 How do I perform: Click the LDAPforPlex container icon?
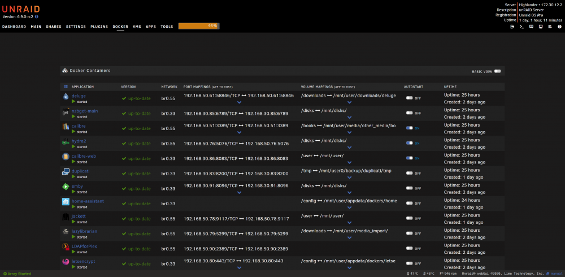(x=66, y=247)
